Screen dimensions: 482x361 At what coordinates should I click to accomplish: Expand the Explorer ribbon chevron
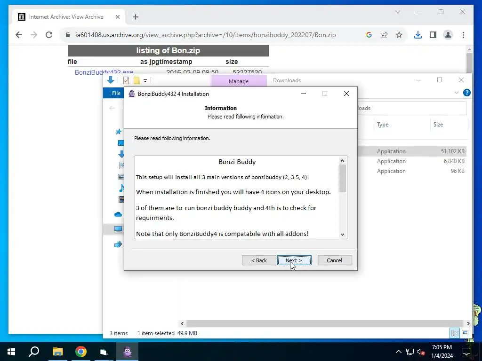(x=457, y=93)
